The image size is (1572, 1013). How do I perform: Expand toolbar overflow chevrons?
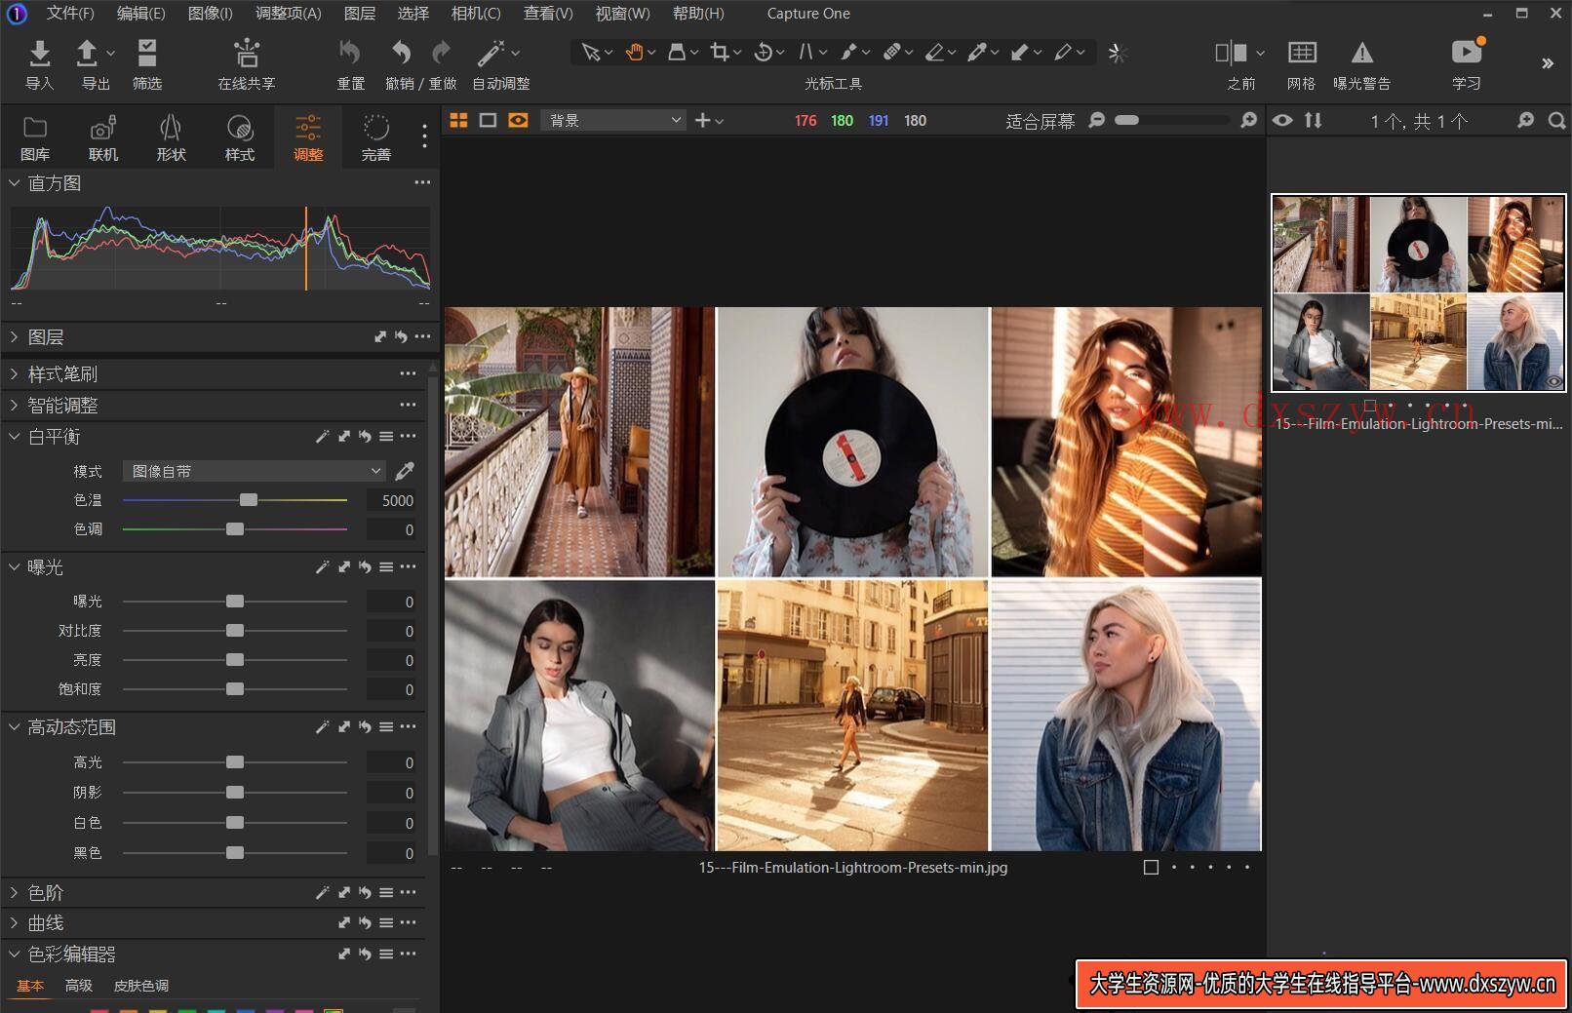point(1548,63)
